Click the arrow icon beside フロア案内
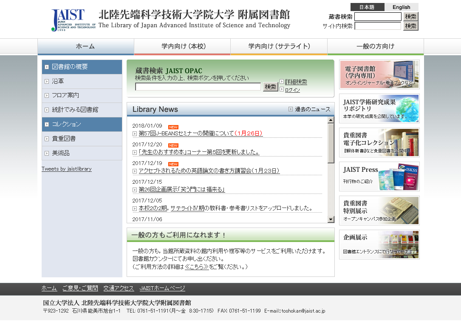 coord(47,96)
